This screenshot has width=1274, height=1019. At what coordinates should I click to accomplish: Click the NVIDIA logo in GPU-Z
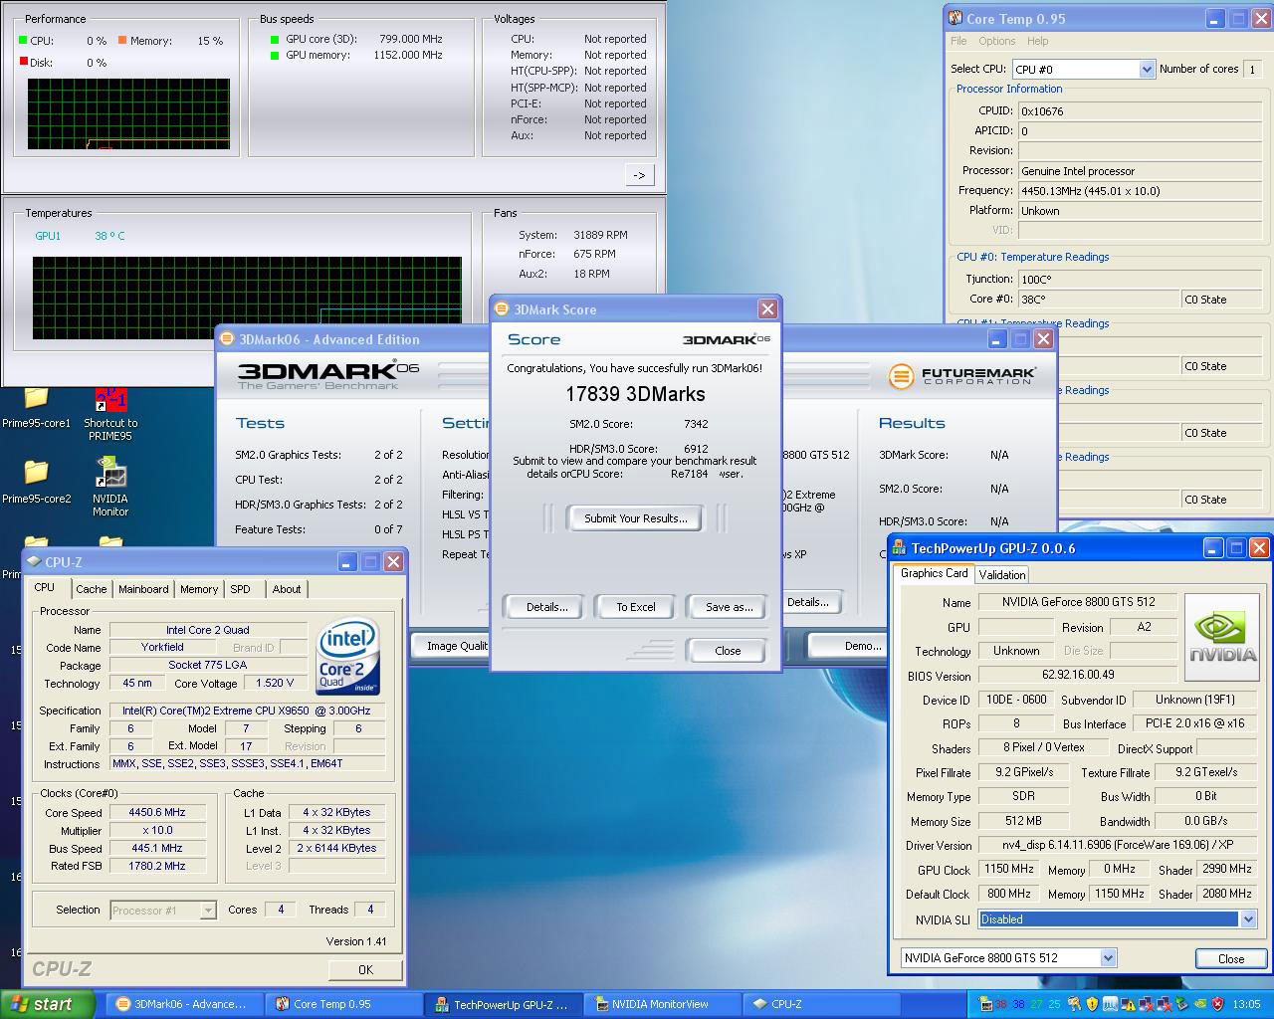point(1222,638)
